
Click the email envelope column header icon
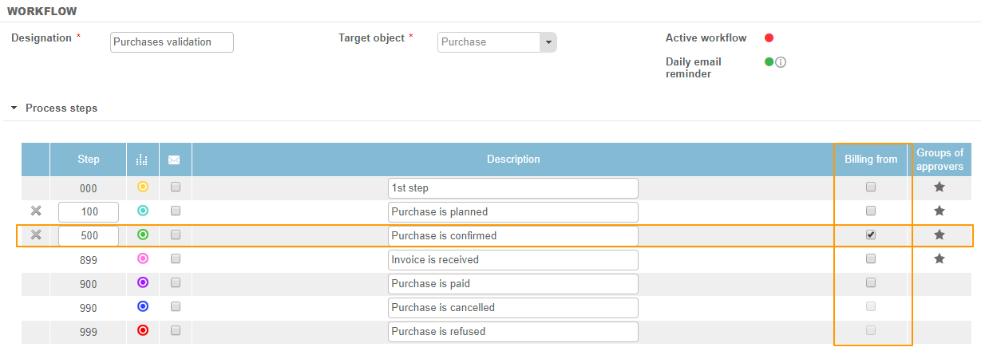click(x=175, y=160)
